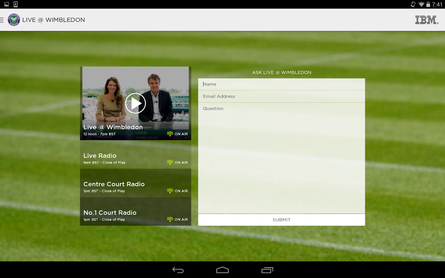Focus the Email Address field
Image resolution: width=445 pixels, height=278 pixels.
[282, 96]
